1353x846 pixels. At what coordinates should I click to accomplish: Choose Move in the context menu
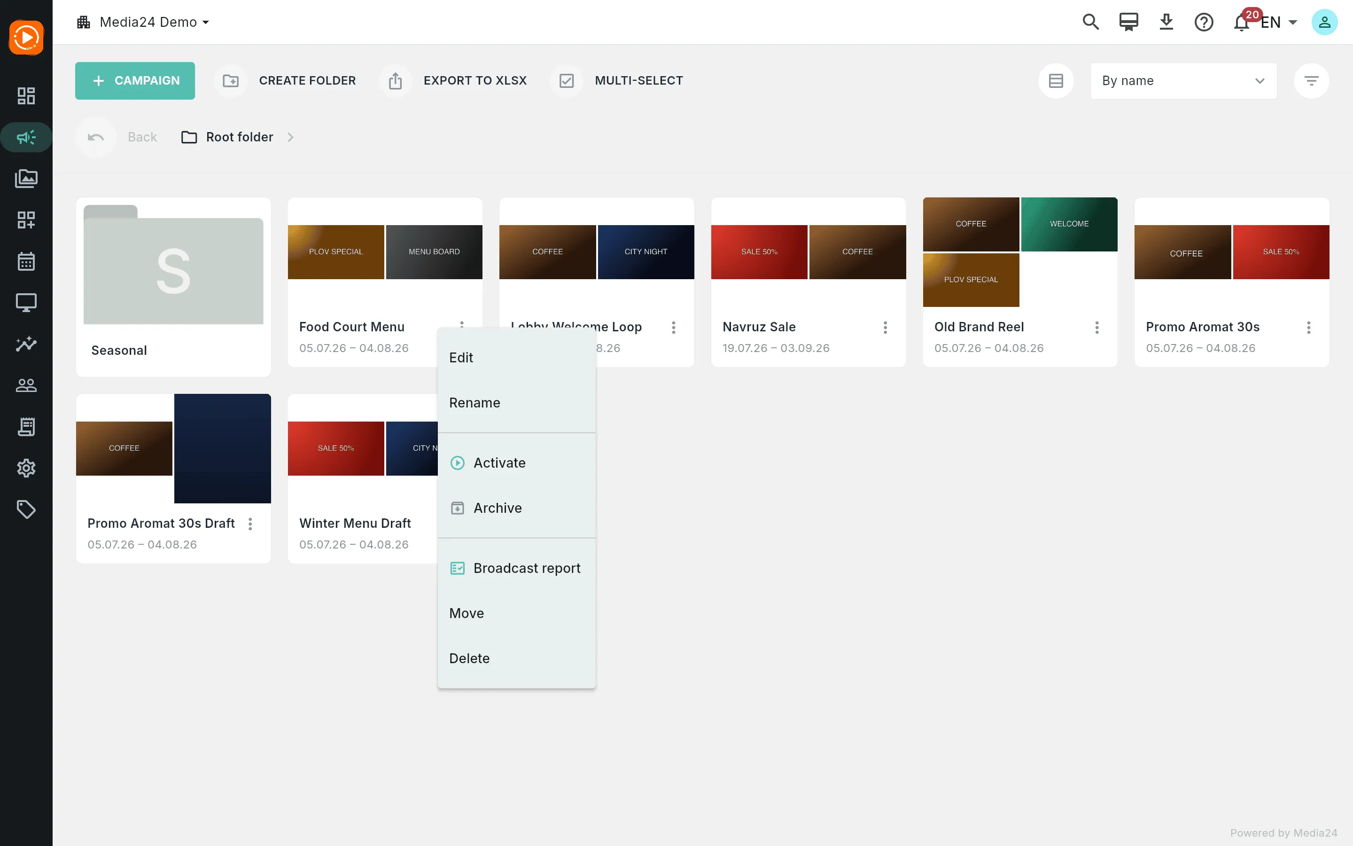tap(517, 613)
